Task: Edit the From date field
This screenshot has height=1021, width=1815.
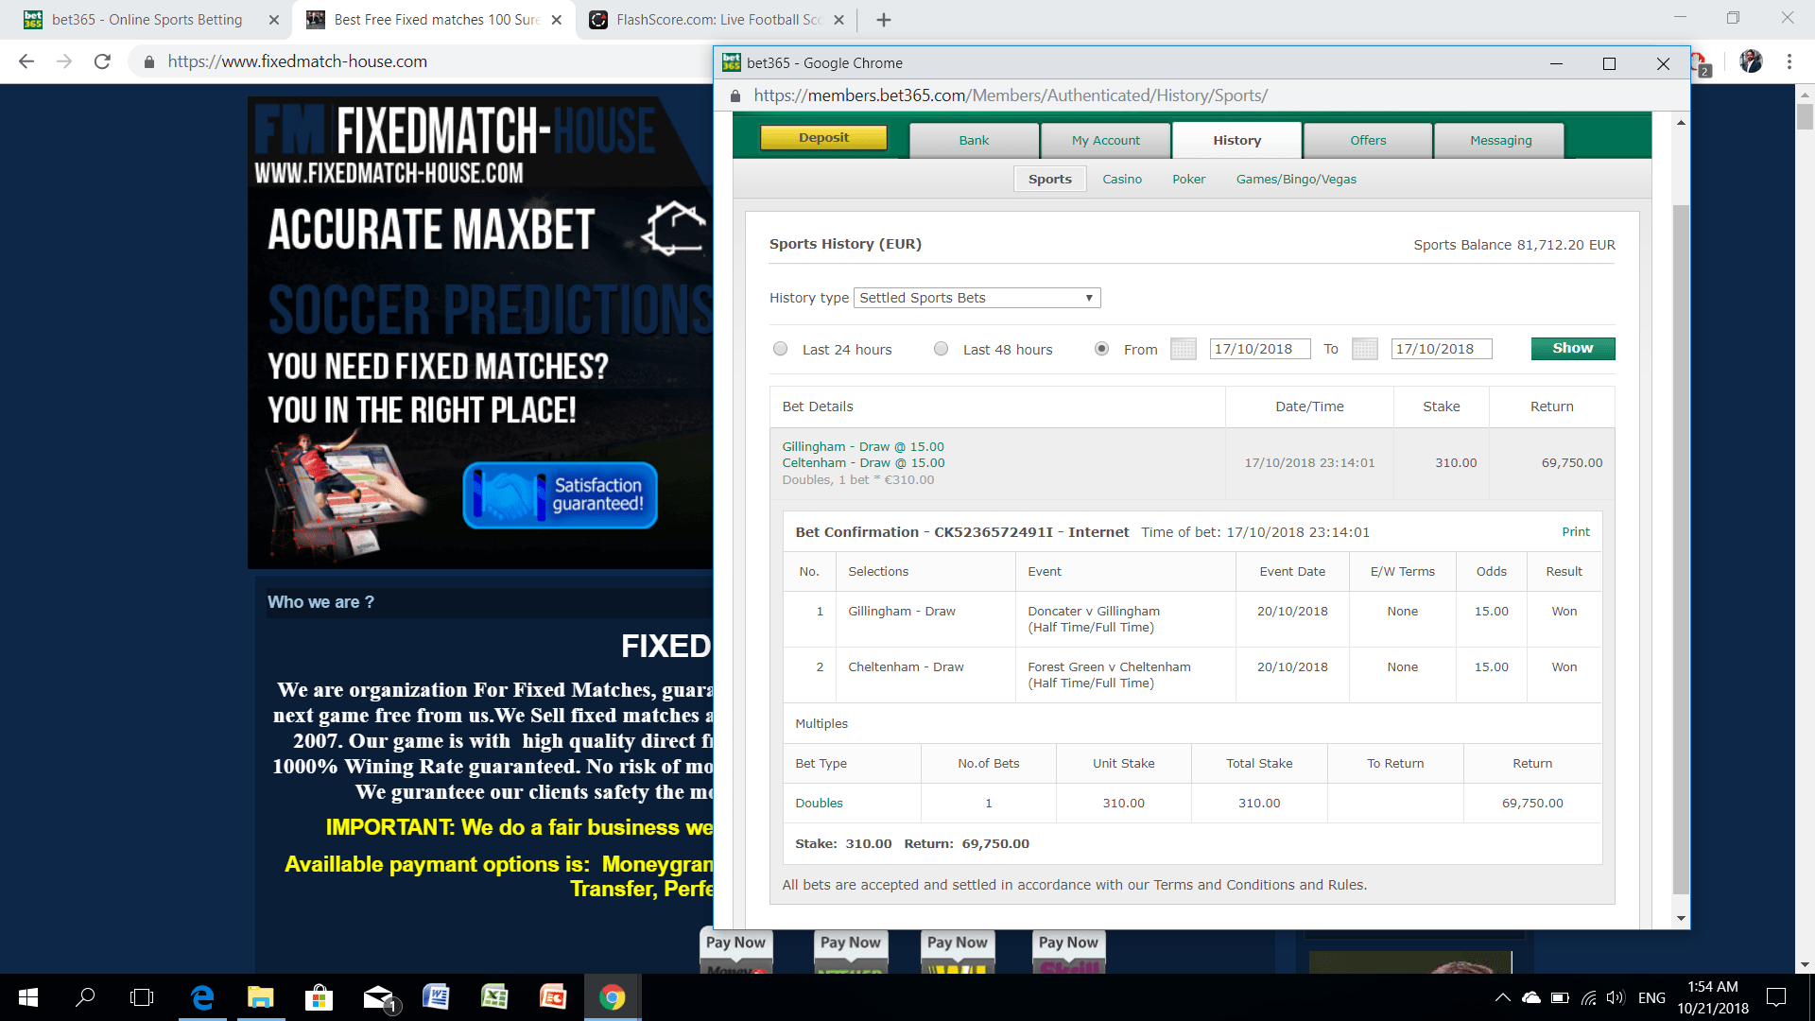Action: pos(1259,349)
